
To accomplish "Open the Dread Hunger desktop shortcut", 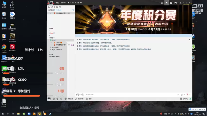I will click(x=12, y=5).
